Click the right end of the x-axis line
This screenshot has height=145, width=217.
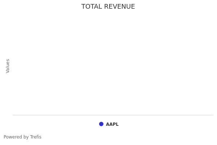coord(212,115)
